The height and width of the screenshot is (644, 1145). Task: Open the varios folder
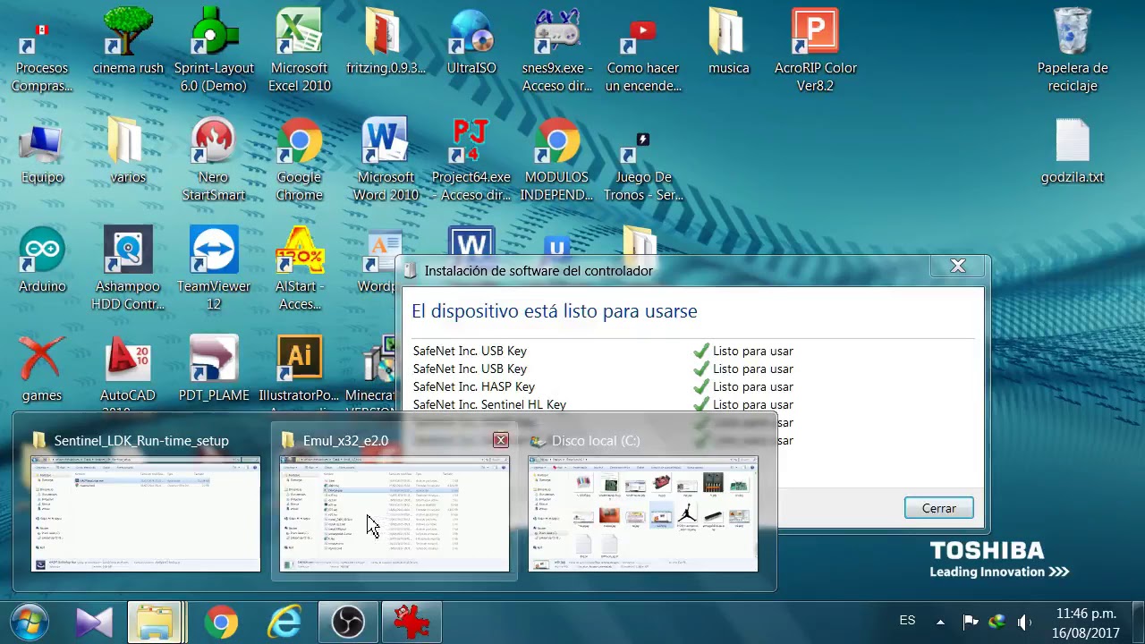coord(128,152)
